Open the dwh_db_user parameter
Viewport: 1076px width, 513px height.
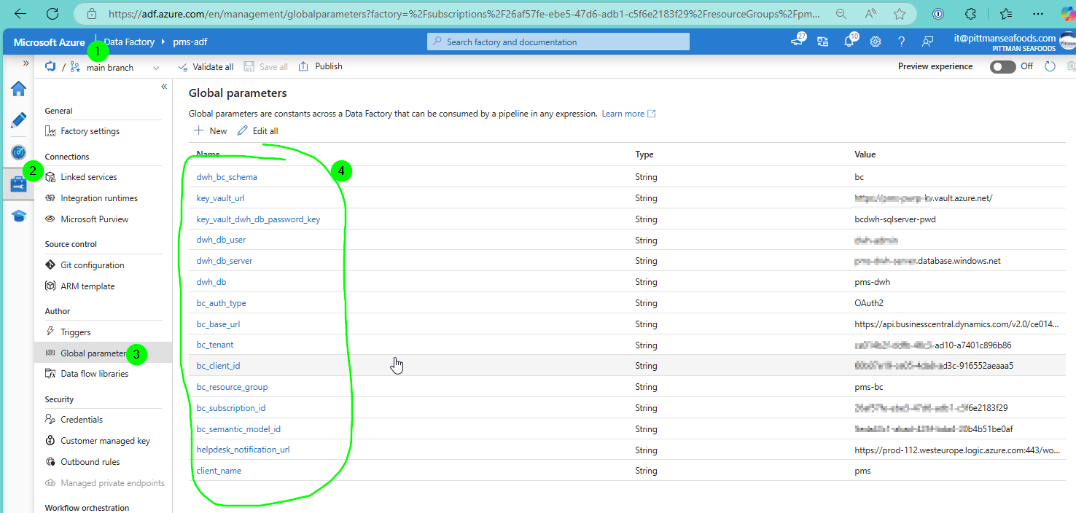(x=221, y=240)
